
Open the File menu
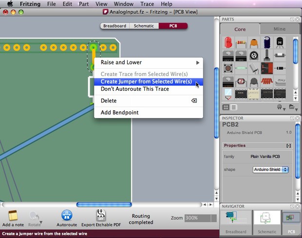pyautogui.click(x=52, y=4)
